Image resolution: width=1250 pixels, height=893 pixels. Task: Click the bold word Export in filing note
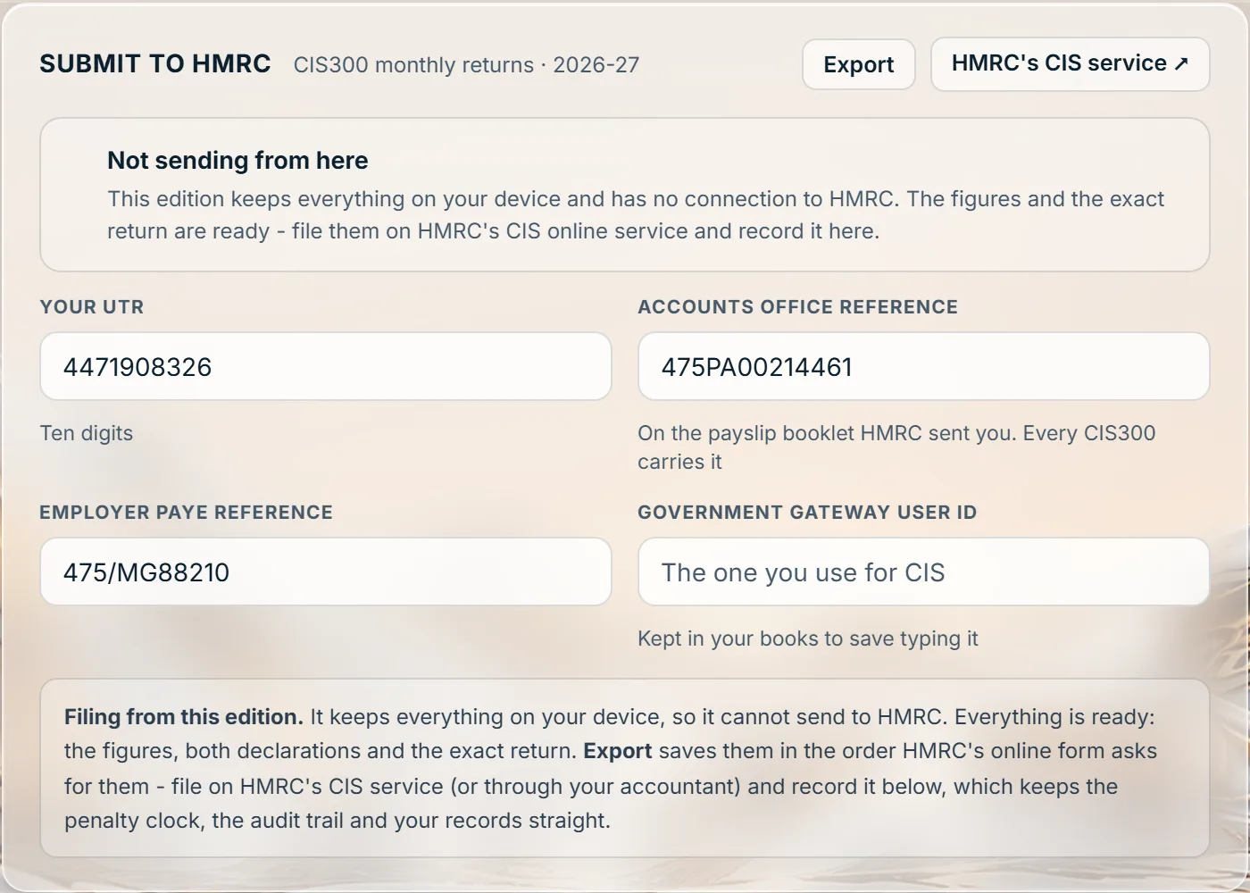coord(618,751)
